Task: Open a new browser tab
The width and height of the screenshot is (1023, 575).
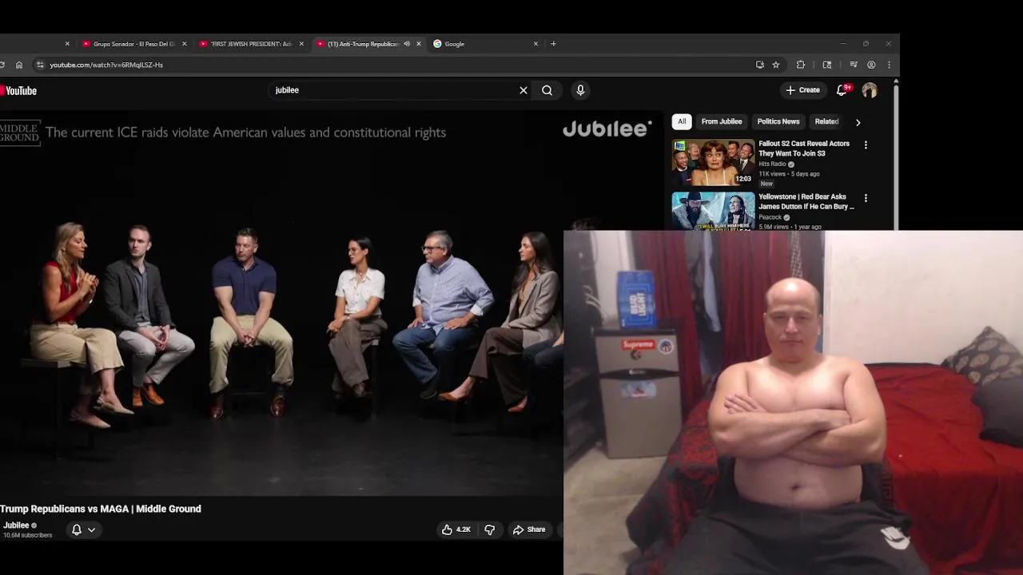Action: [553, 44]
